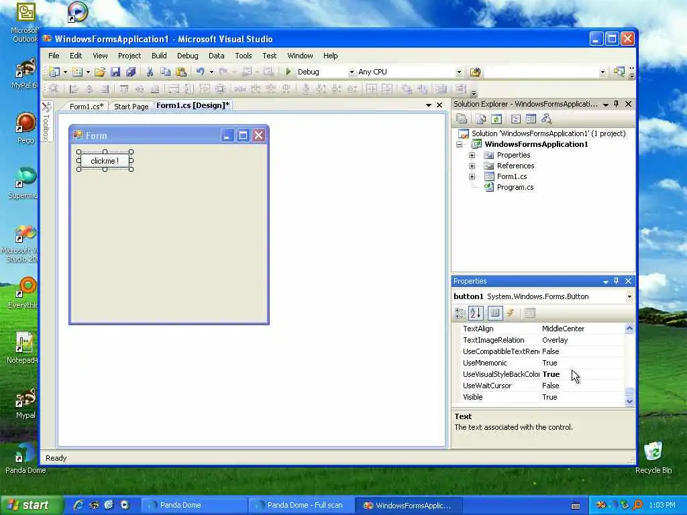
Task: Cut selection using the scissors icon
Action: pos(150,72)
